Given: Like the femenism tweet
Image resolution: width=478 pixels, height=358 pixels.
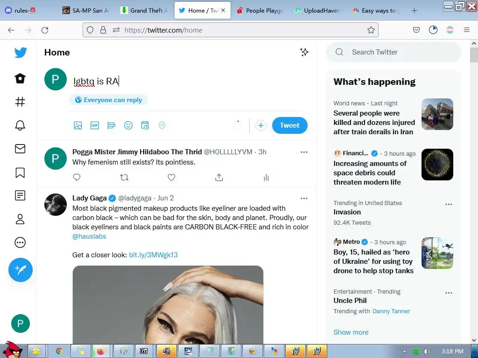Looking at the screenshot, I should 172,177.
